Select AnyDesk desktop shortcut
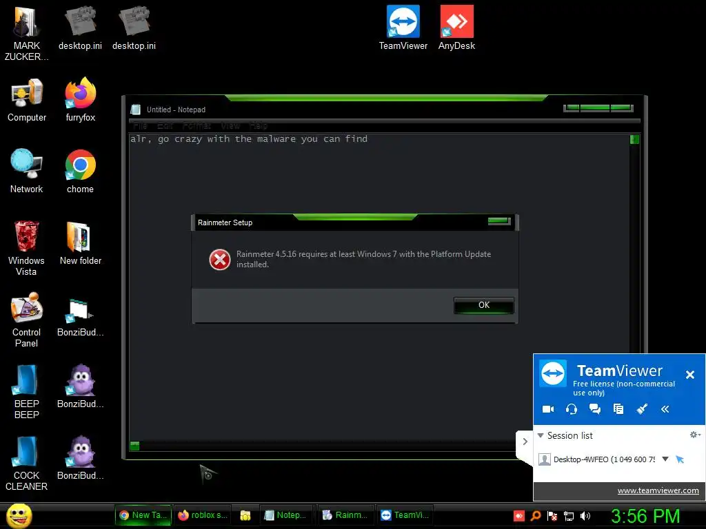Image resolution: width=706 pixels, height=529 pixels. 456,28
